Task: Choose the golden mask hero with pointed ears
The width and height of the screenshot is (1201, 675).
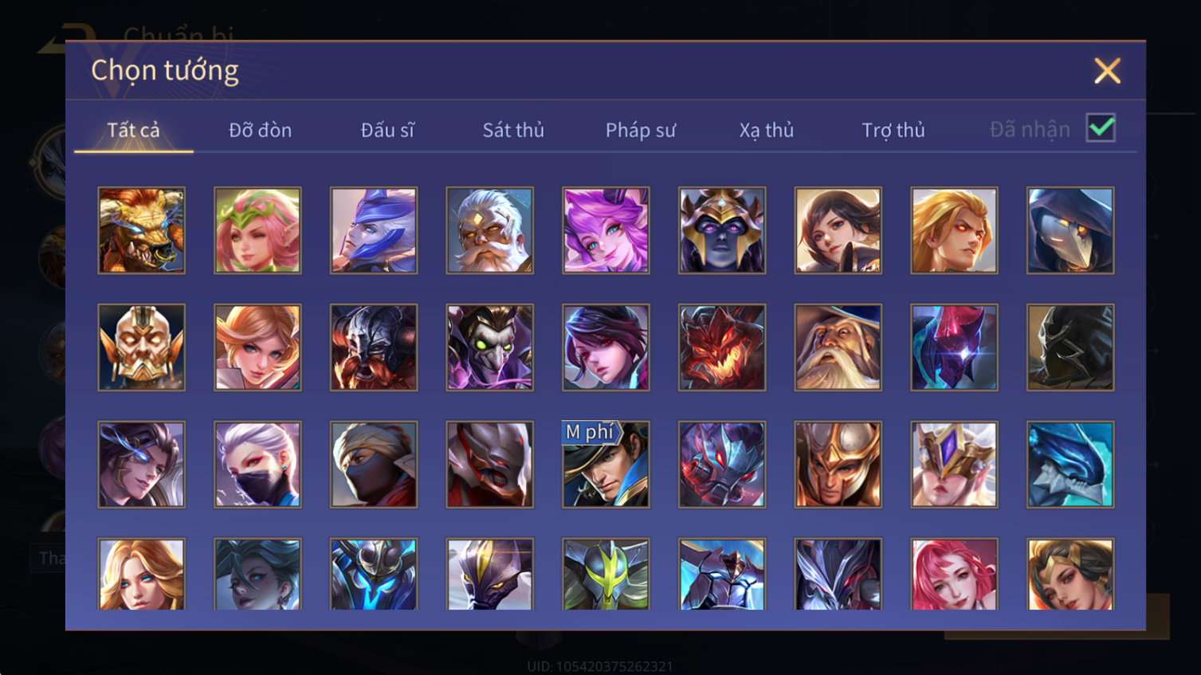Action: 141,347
